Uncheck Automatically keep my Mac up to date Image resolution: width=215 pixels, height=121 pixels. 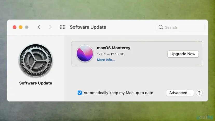tap(80, 93)
